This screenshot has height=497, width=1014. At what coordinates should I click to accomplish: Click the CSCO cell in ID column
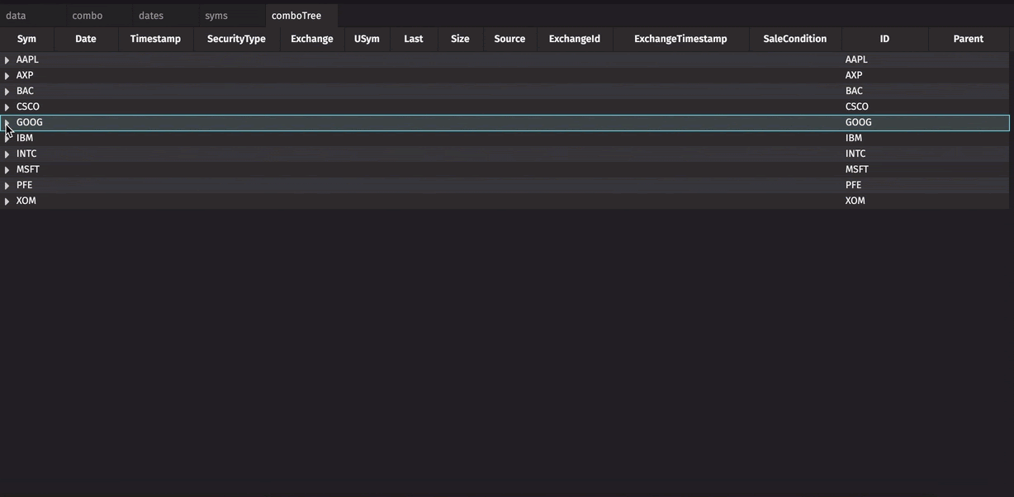click(884, 106)
